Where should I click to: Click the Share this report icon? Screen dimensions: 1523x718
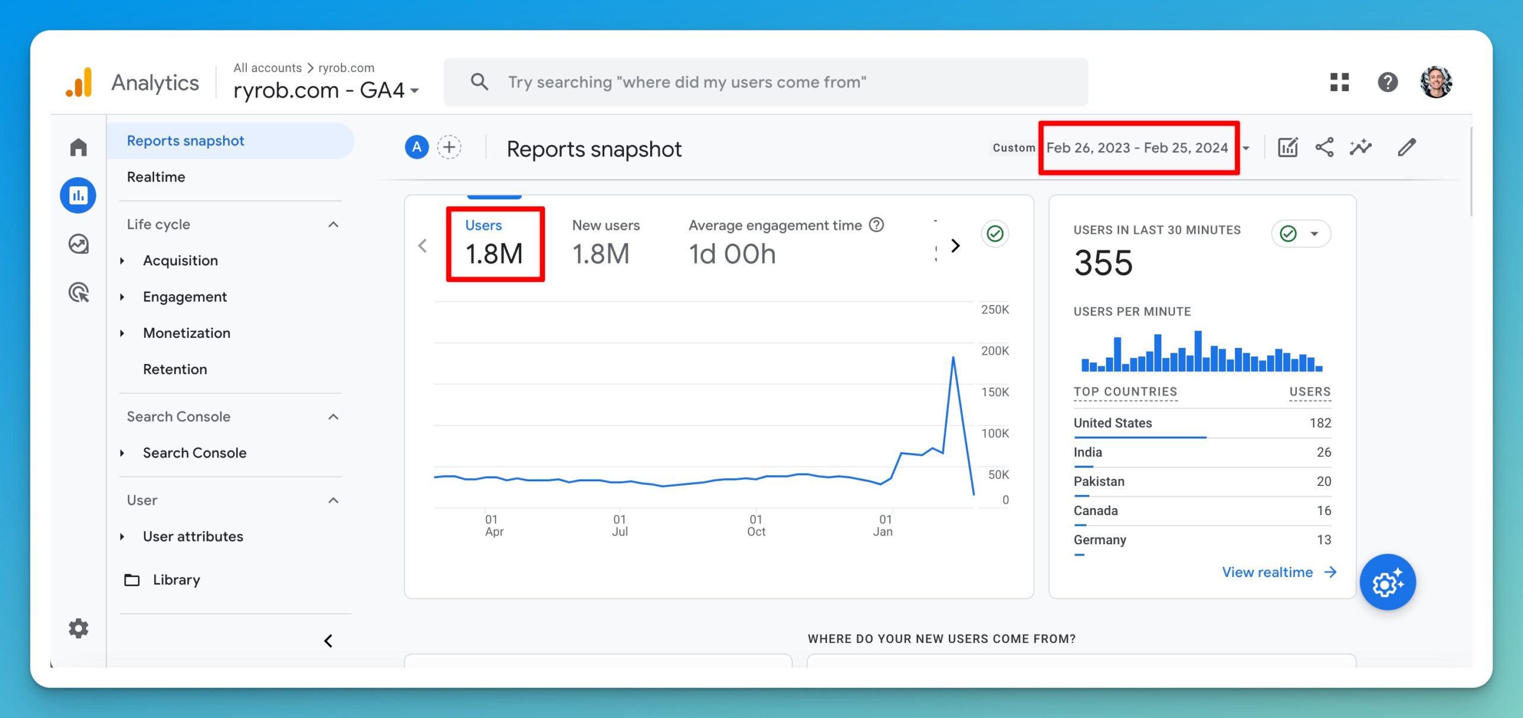click(x=1324, y=147)
